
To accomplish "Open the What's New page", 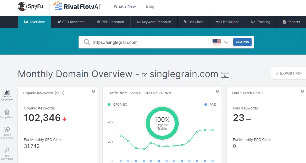I will (125, 6).
